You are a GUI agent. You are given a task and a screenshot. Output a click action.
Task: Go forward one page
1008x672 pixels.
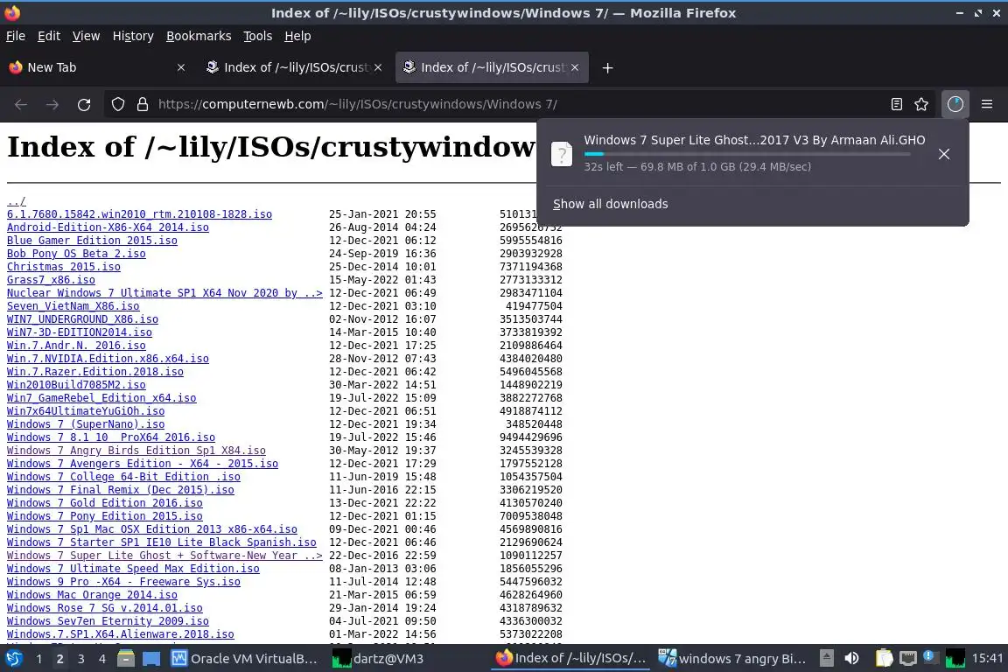coord(52,104)
